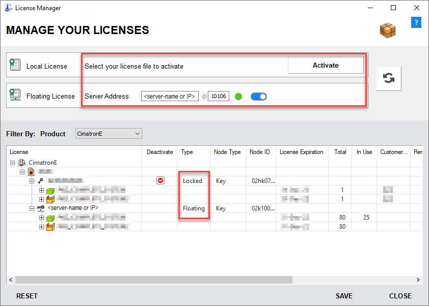The width and height of the screenshot is (429, 306).
Task: Click the server address input field
Action: 170,96
